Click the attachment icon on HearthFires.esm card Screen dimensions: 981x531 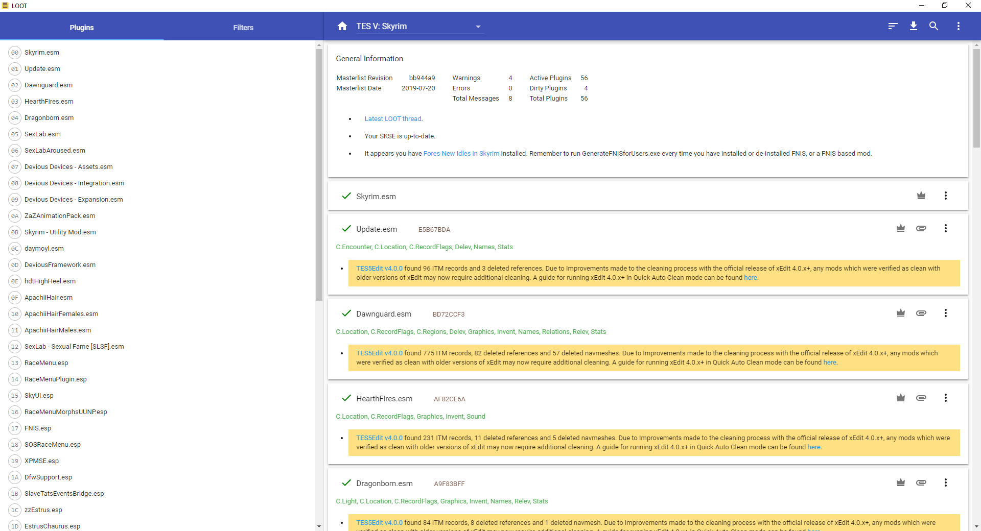tap(921, 398)
